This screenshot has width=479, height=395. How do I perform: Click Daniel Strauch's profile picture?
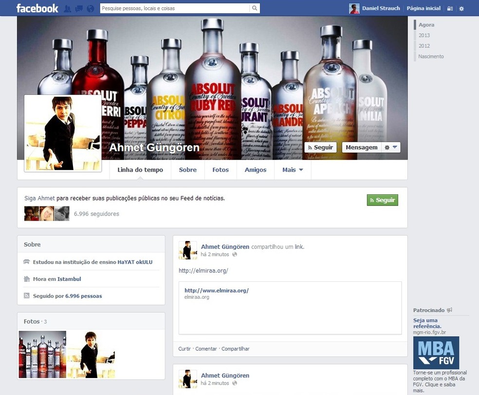click(354, 9)
